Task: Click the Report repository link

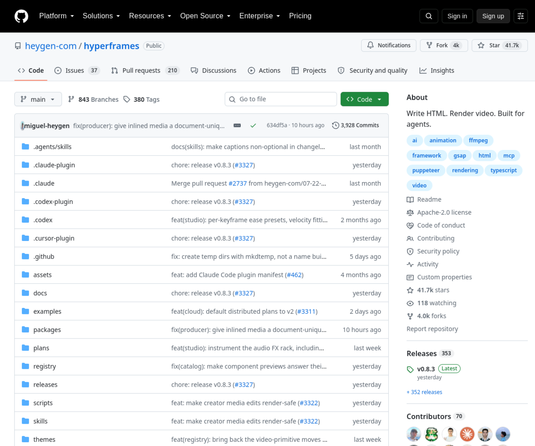Action: pyautogui.click(x=432, y=329)
